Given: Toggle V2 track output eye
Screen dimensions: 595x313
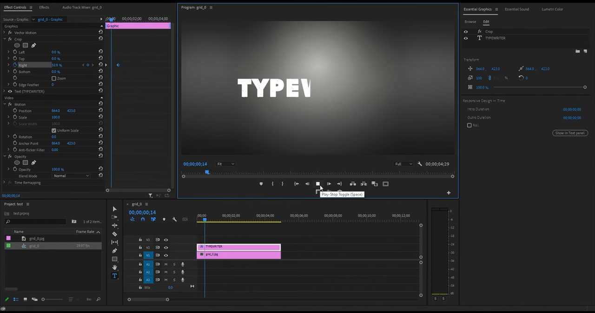Looking at the screenshot, I should pyautogui.click(x=166, y=247).
